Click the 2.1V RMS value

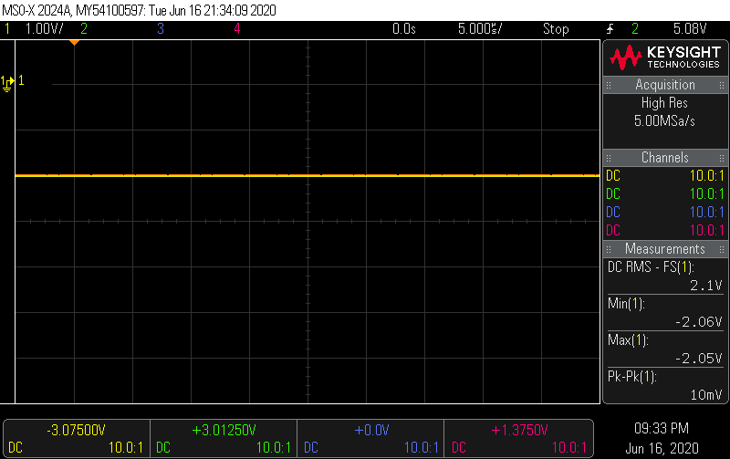point(705,286)
